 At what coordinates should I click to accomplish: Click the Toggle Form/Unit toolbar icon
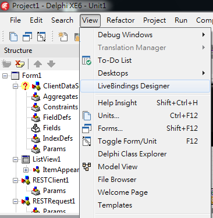point(41,37)
